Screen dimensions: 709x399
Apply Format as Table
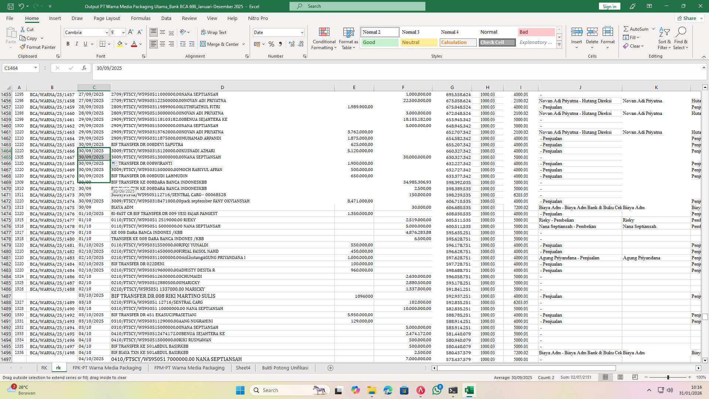[x=347, y=38]
